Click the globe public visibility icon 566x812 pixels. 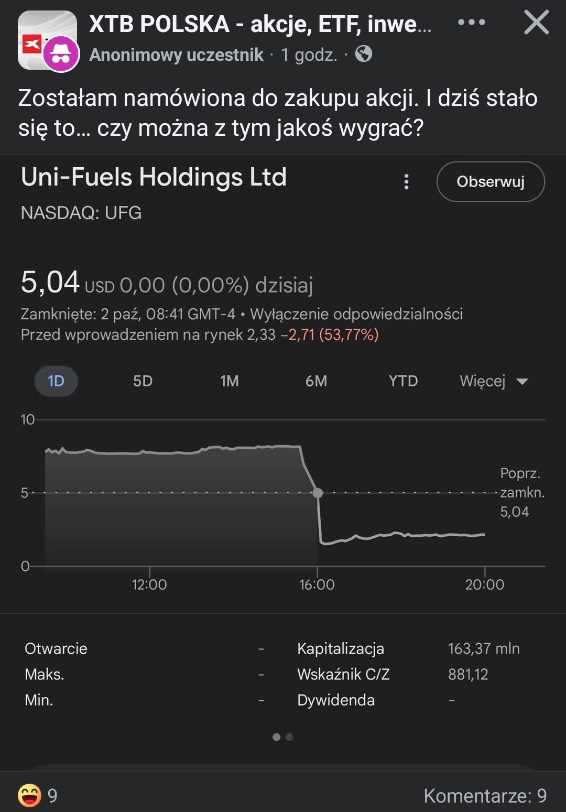364,54
